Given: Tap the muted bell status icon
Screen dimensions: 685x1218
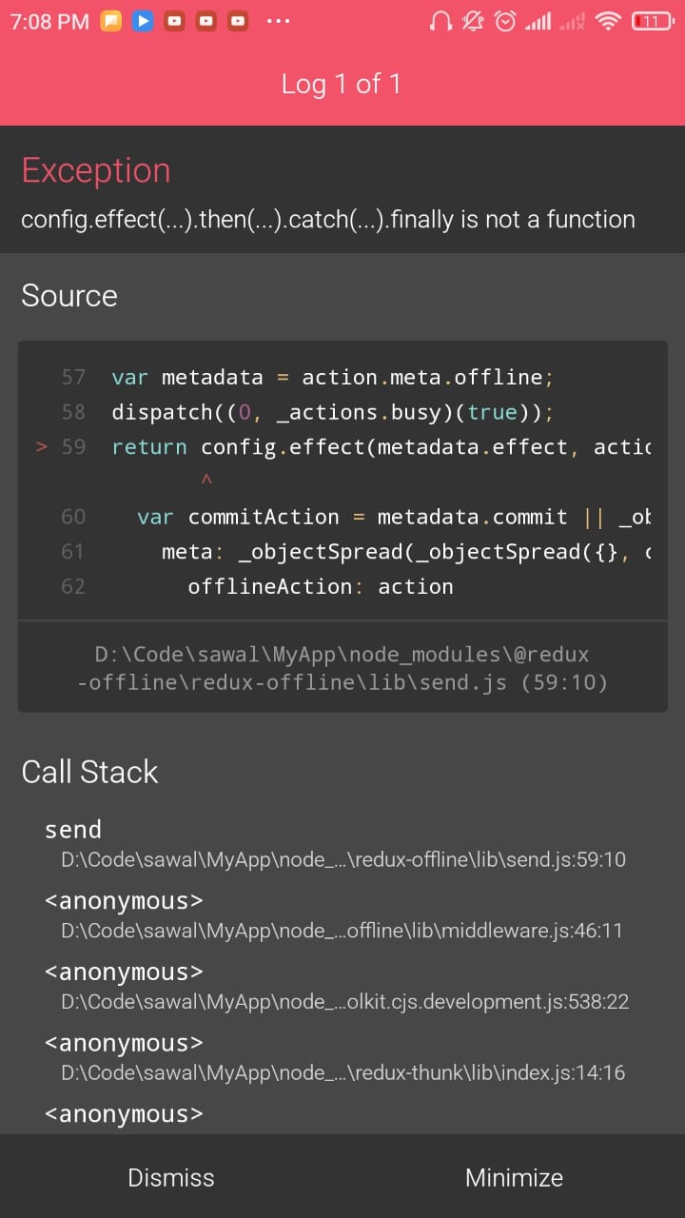Looking at the screenshot, I should pyautogui.click(x=473, y=20).
